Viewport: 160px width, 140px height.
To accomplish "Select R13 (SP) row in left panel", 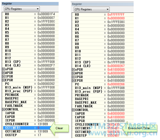I will (30, 62).
